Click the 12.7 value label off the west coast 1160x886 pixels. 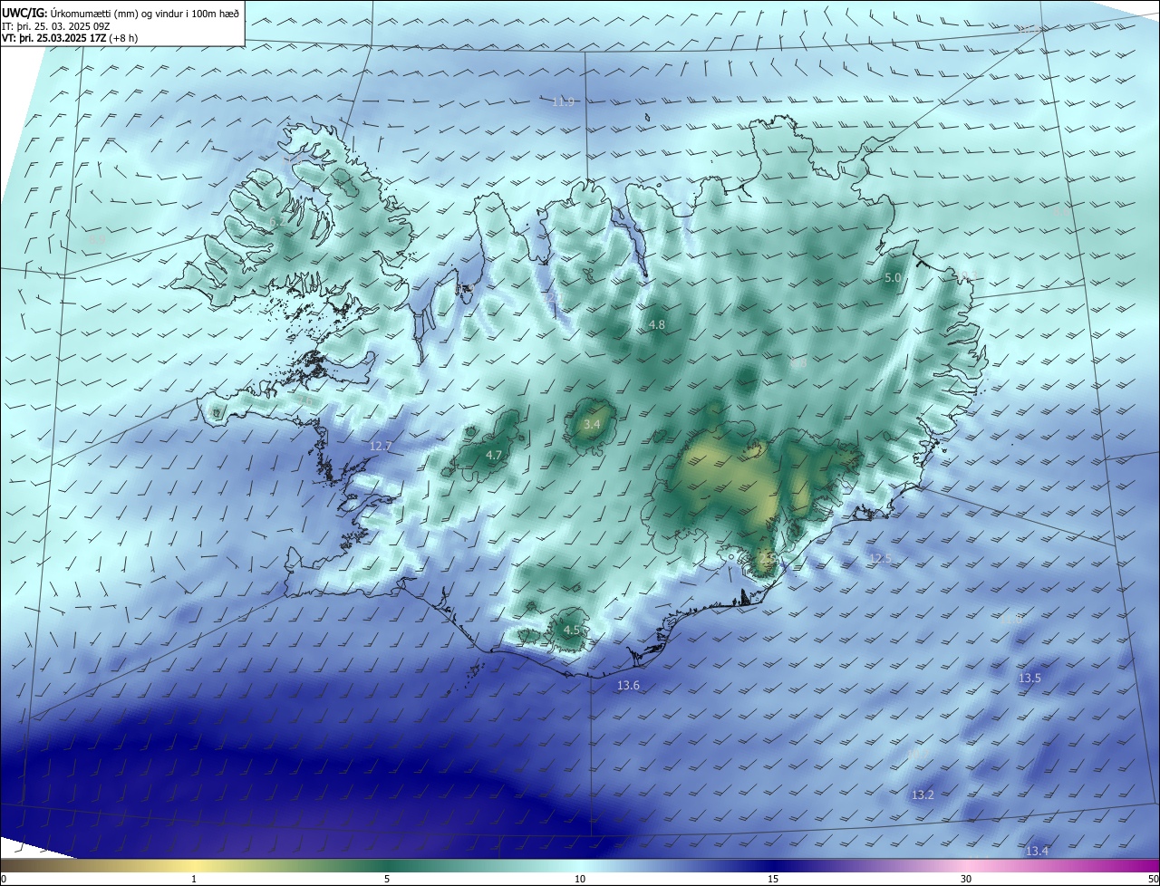tap(381, 446)
